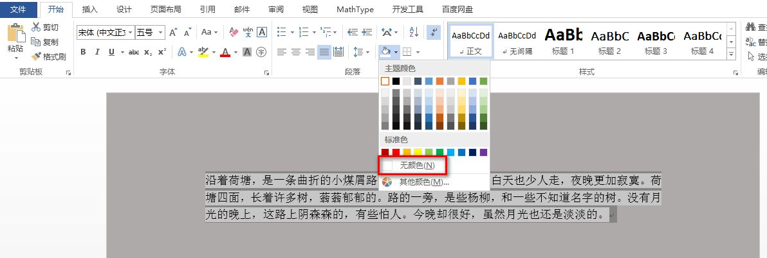Screen dimensions: 767x258
Task: Insert enclosed character (circled 字) icon
Action: click(261, 52)
